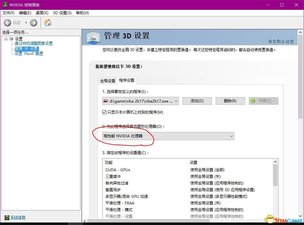304x225 pixels.
Task: Select 多显示器/混合 GPU 加速 row
Action: coord(187,196)
